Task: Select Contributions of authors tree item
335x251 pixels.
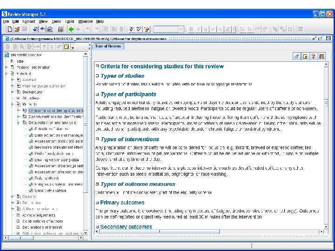Action: pyautogui.click(x=43, y=221)
